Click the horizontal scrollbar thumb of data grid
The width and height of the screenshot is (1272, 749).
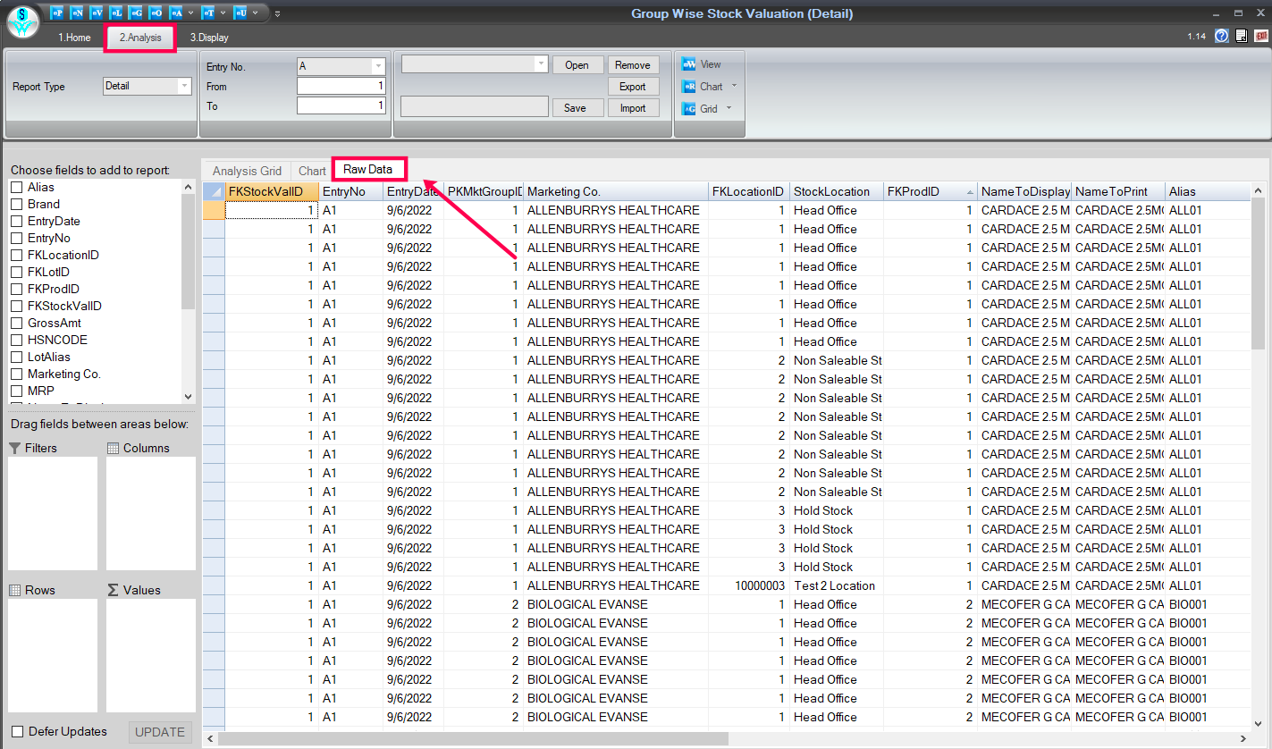pyautogui.click(x=473, y=738)
